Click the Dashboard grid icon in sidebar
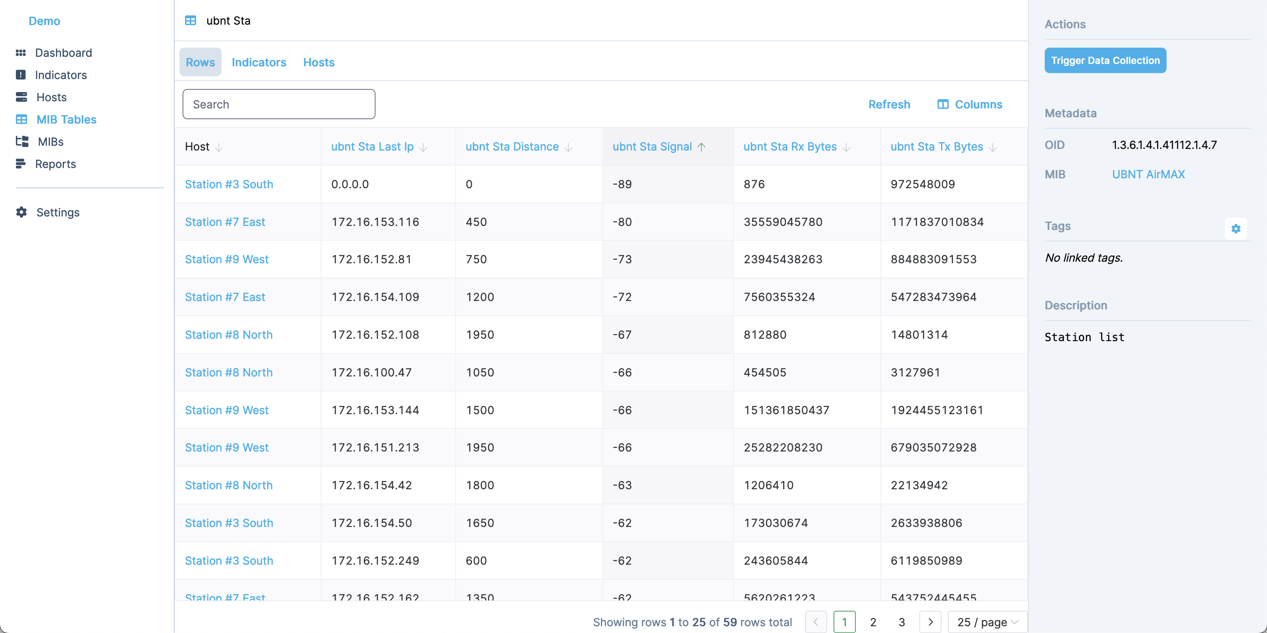The height and width of the screenshot is (633, 1267). [x=21, y=53]
